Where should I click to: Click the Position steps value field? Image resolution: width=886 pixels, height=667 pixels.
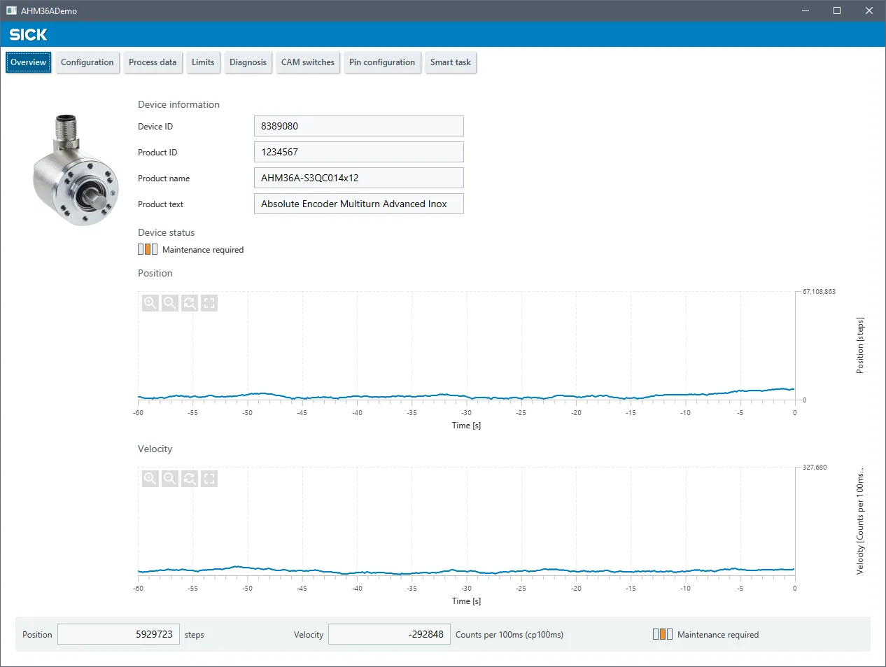(x=119, y=634)
